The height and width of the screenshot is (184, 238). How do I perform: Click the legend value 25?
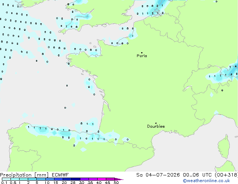click(x=73, y=182)
